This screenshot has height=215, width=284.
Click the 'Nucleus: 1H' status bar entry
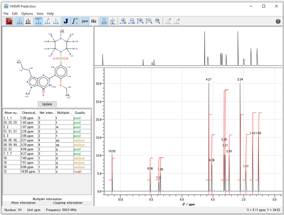coord(13,210)
